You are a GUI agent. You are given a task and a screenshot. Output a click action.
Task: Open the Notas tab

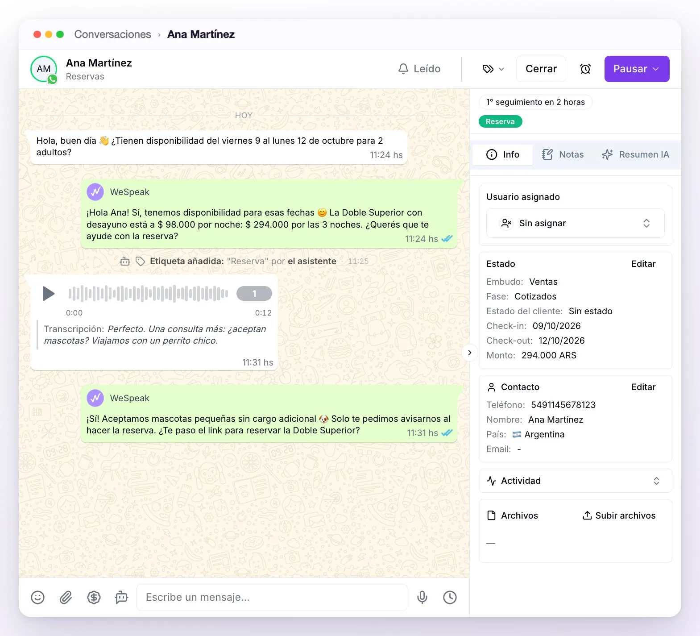(563, 154)
